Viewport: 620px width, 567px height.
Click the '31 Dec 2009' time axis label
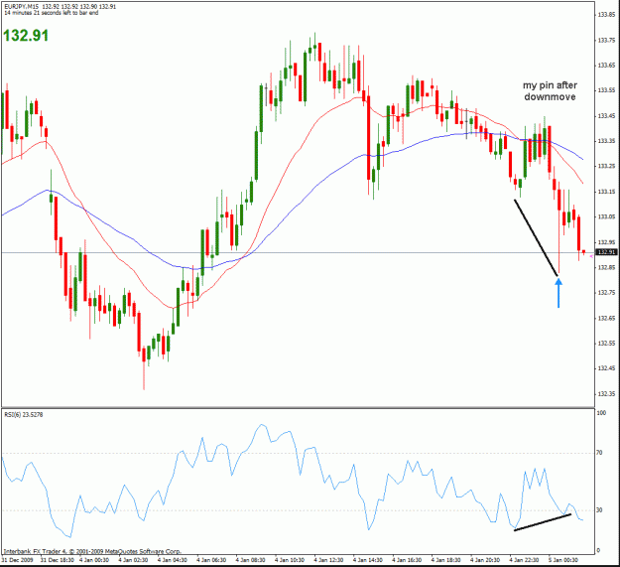[x=18, y=560]
